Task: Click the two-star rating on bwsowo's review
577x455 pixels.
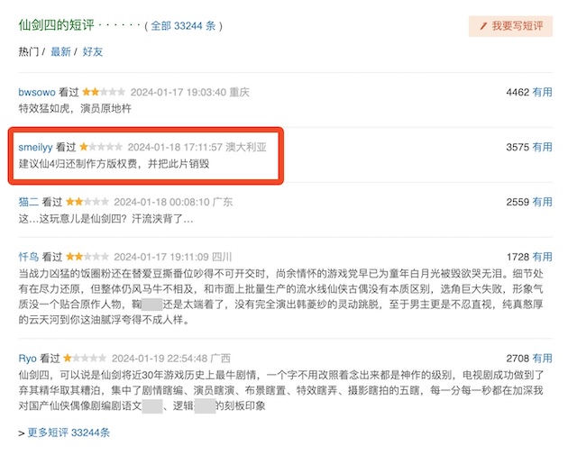Action: (104, 92)
